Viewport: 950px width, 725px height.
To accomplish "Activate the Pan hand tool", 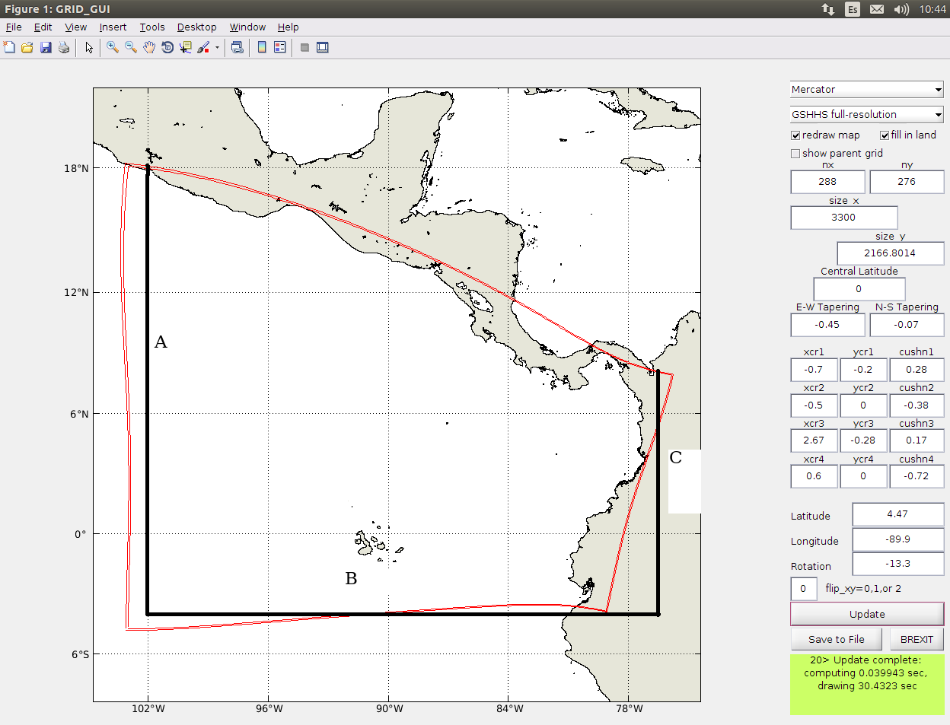I will click(x=149, y=48).
